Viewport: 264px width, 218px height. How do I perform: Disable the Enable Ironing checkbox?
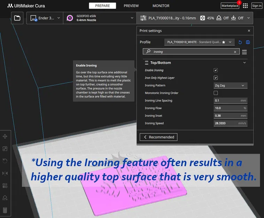(216, 70)
